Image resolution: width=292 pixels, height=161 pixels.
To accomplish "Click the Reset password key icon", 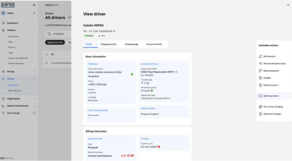I will click(x=260, y=71).
